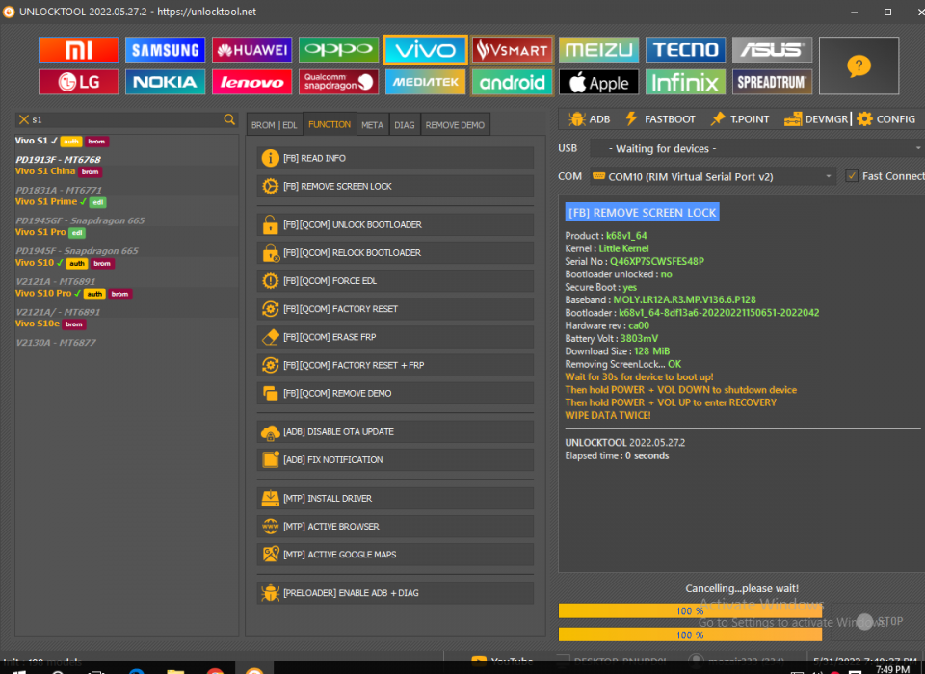Select the Vivo S1 Prime model
The image size is (925, 674).
click(126, 211)
